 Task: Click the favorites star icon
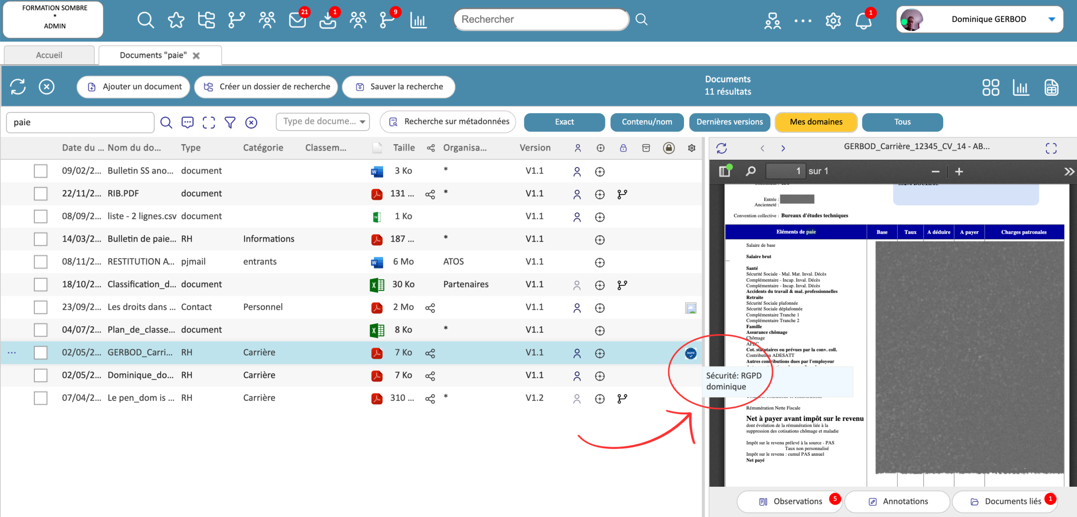coord(176,20)
